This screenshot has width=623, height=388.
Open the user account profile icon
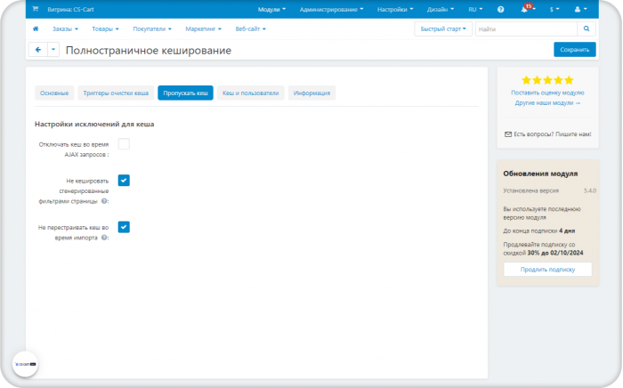pyautogui.click(x=580, y=9)
